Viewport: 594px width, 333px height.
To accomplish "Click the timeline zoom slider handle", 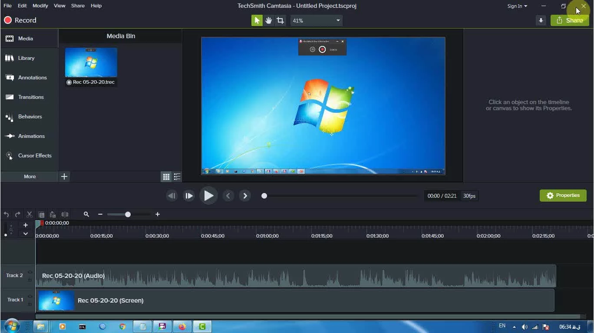I will pyautogui.click(x=128, y=214).
